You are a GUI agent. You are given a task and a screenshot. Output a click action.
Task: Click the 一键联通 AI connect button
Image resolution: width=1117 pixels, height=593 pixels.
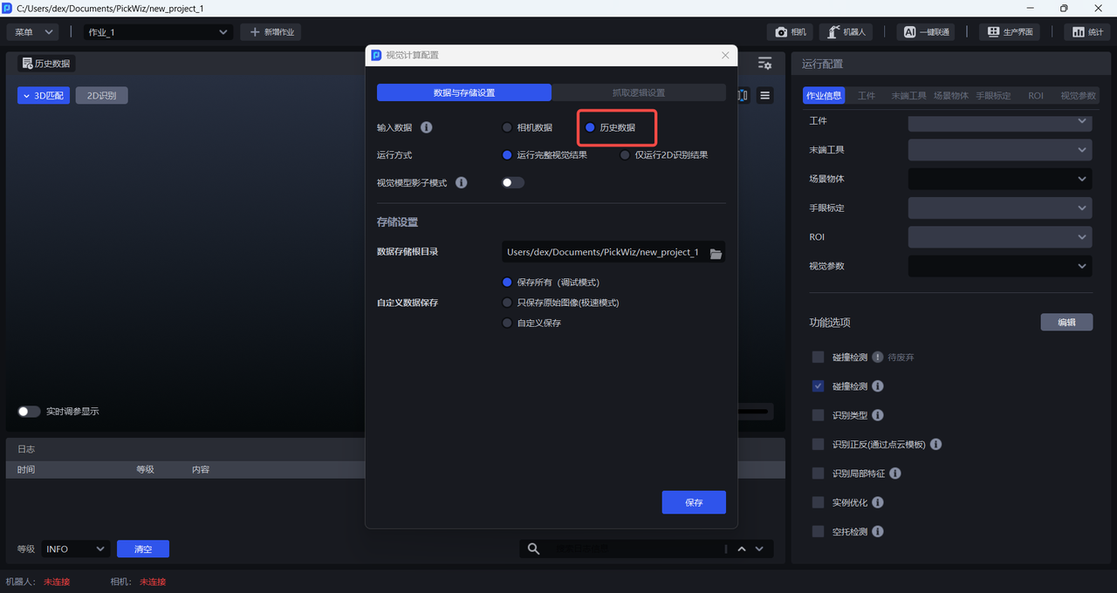click(x=926, y=32)
